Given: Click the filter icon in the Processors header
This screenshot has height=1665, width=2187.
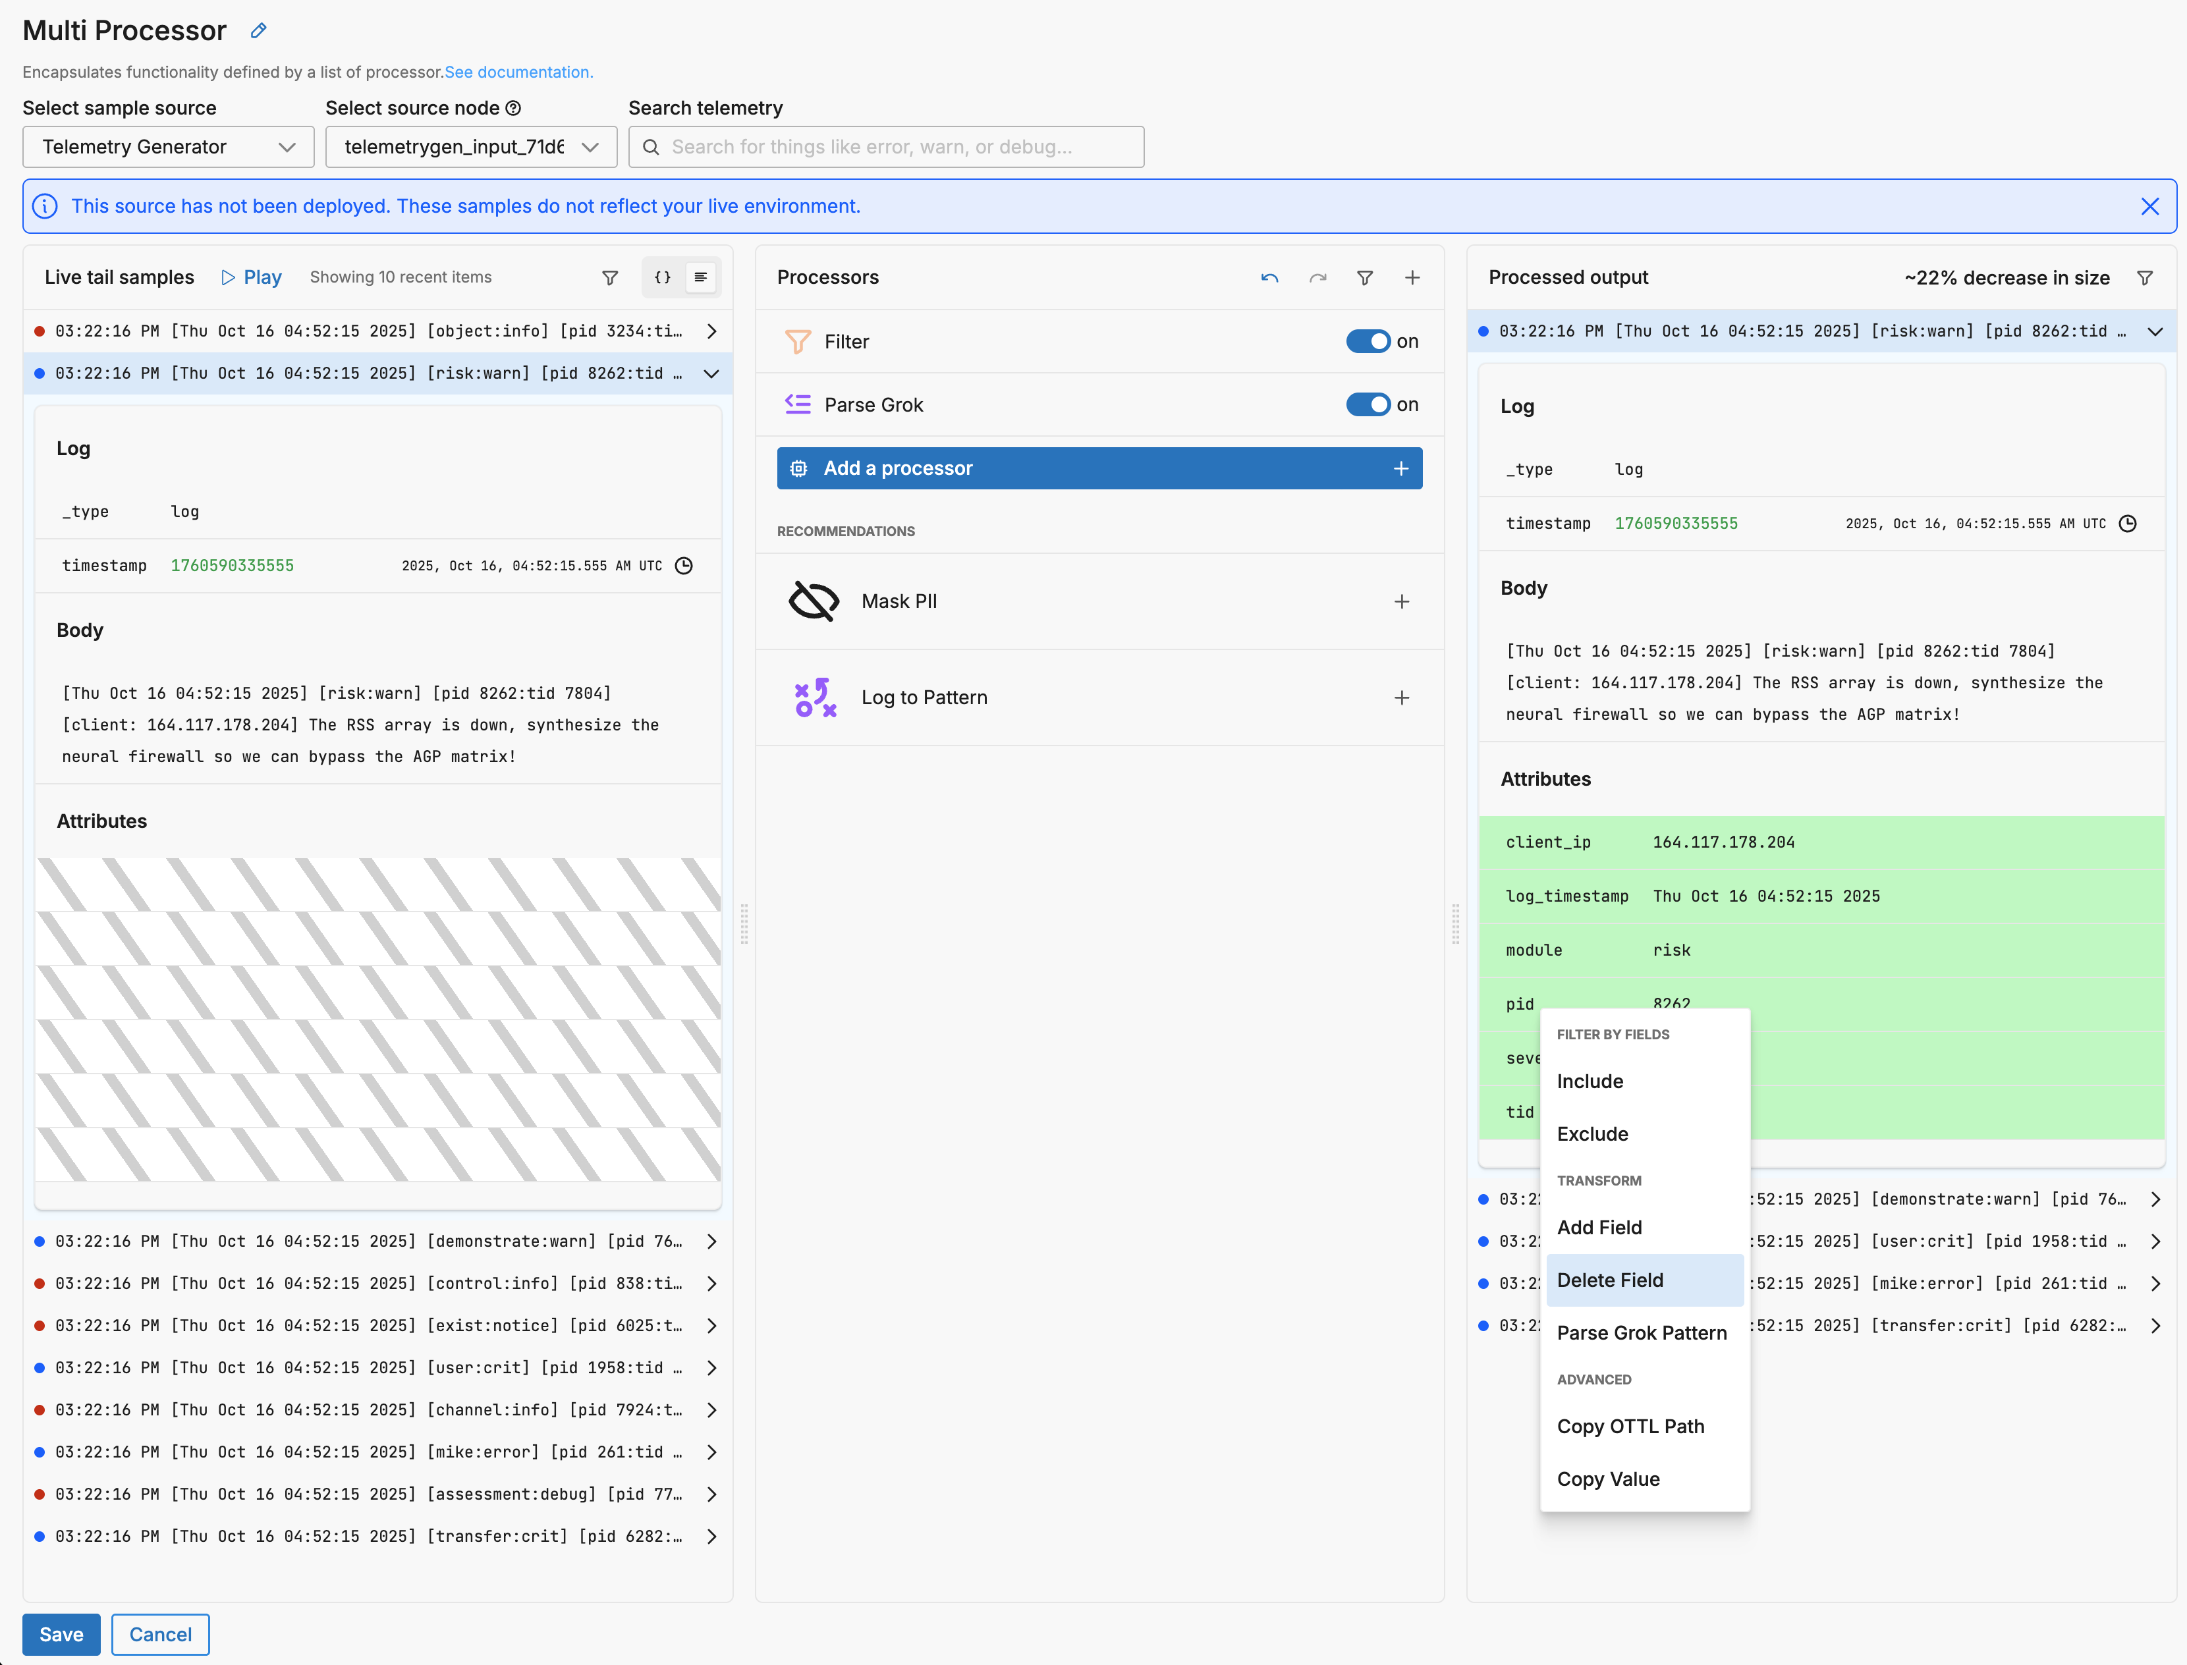Looking at the screenshot, I should [x=1365, y=277].
